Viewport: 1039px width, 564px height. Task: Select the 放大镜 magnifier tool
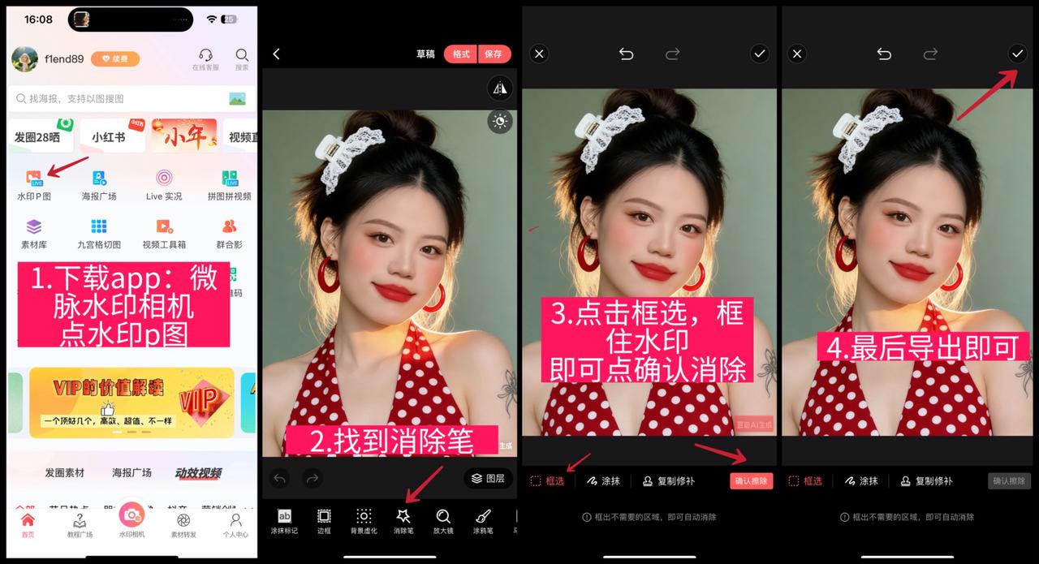click(x=443, y=520)
